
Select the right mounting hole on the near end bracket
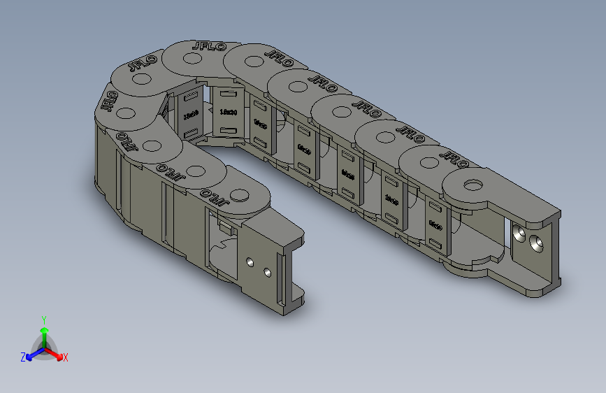tap(268, 273)
